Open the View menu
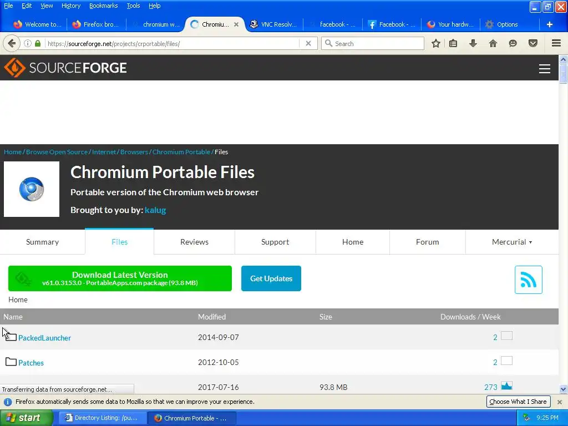This screenshot has width=568, height=426. (47, 6)
